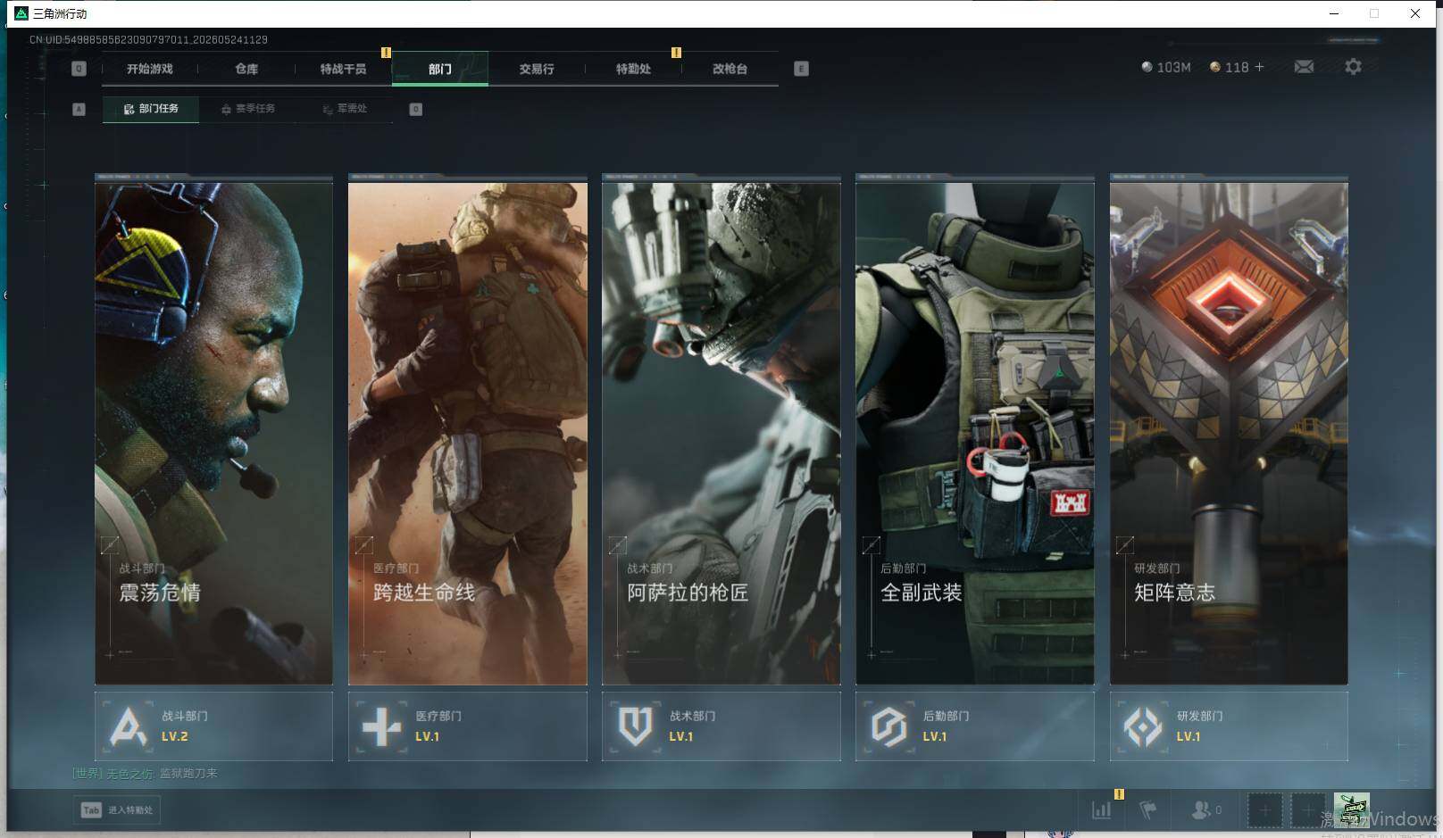Click the corner icon on 震荡危情 card
The width and height of the screenshot is (1443, 838).
[x=111, y=544]
